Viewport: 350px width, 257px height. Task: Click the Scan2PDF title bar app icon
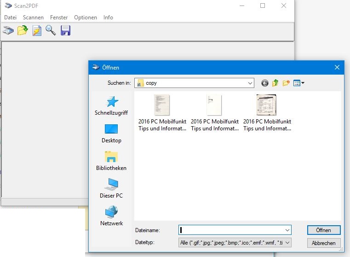click(8, 6)
